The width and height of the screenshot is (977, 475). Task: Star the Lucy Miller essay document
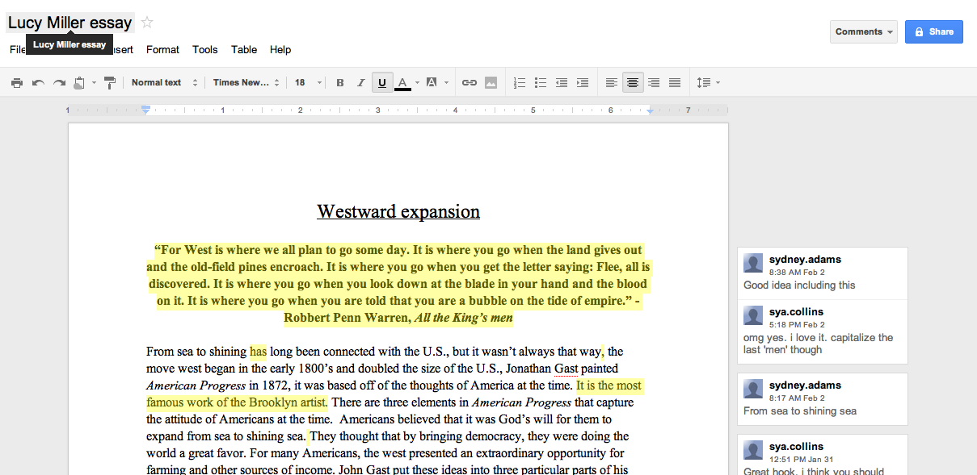pyautogui.click(x=147, y=23)
